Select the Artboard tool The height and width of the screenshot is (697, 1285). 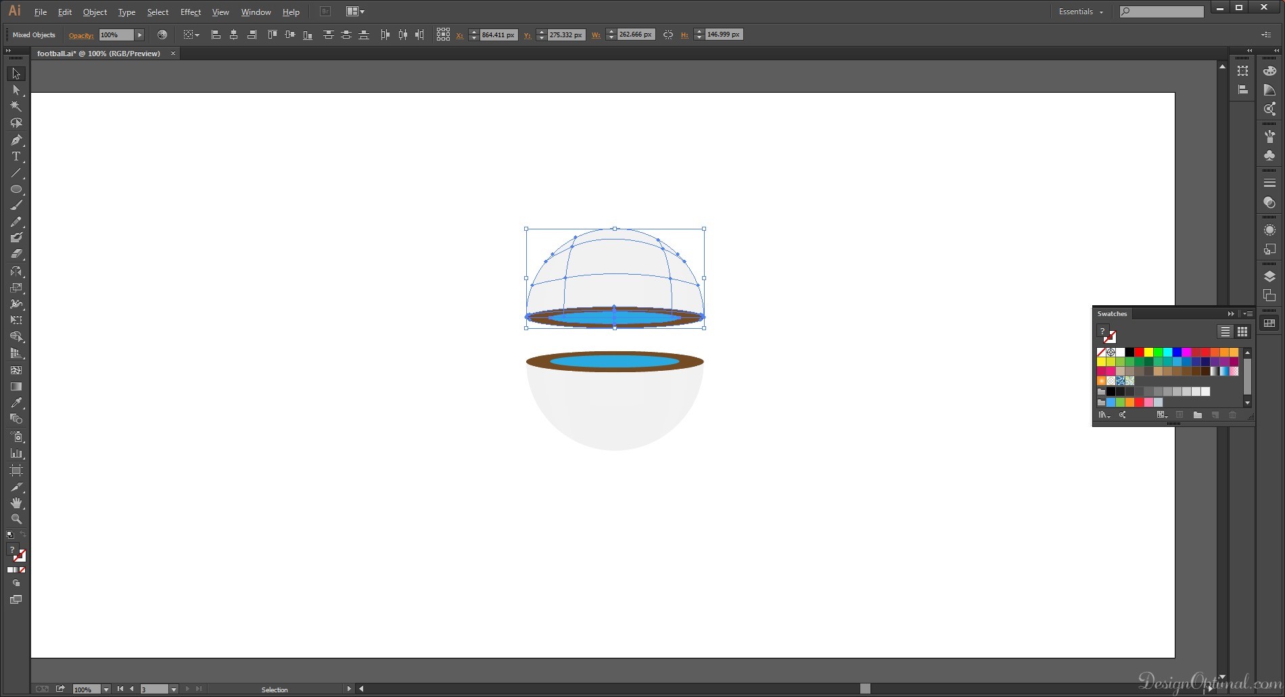click(16, 470)
